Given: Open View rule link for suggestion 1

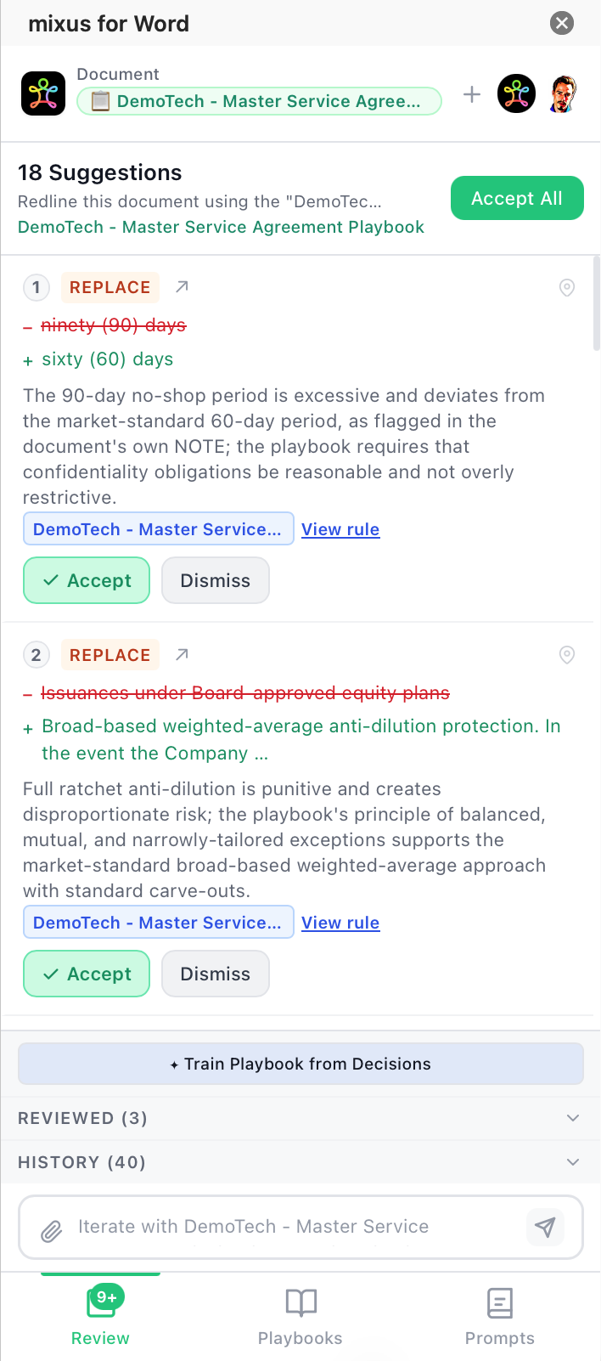Looking at the screenshot, I should click(340, 529).
